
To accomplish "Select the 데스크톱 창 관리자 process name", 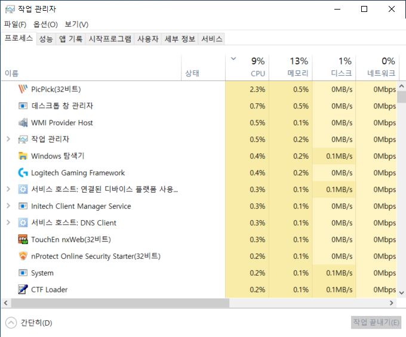I will [x=62, y=106].
